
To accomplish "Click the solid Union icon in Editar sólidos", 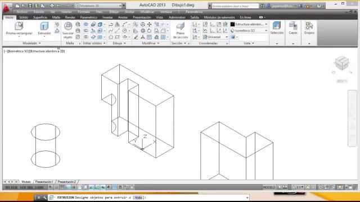I will pyautogui.click(x=86, y=24).
